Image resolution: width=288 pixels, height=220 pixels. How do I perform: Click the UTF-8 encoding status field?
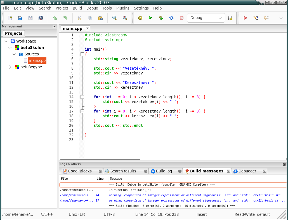point(109,214)
